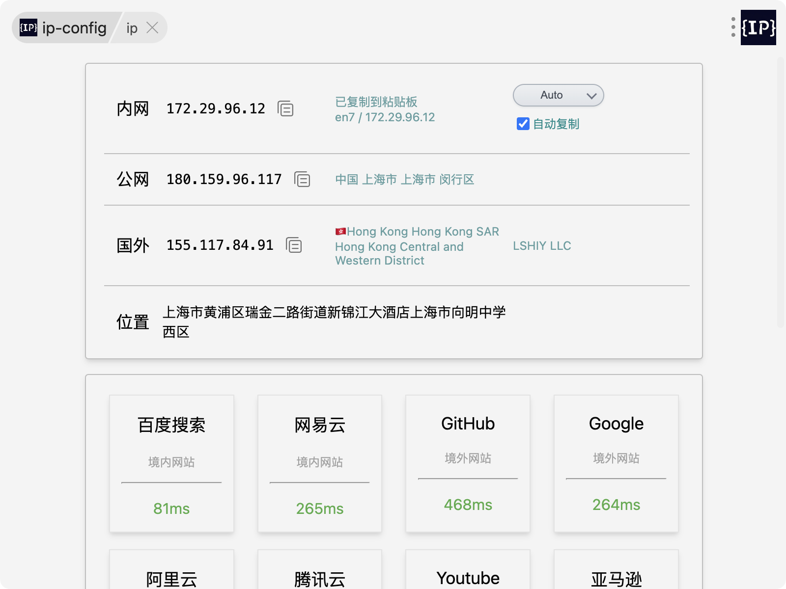Click the 网易云 speed test card
Viewport: 786px width, 589px height.
point(319,463)
